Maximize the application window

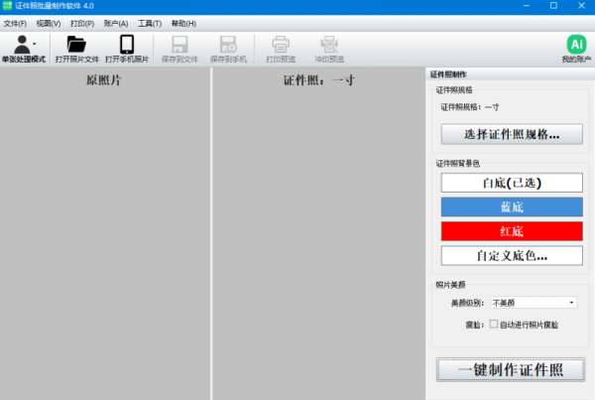tap(553, 6)
